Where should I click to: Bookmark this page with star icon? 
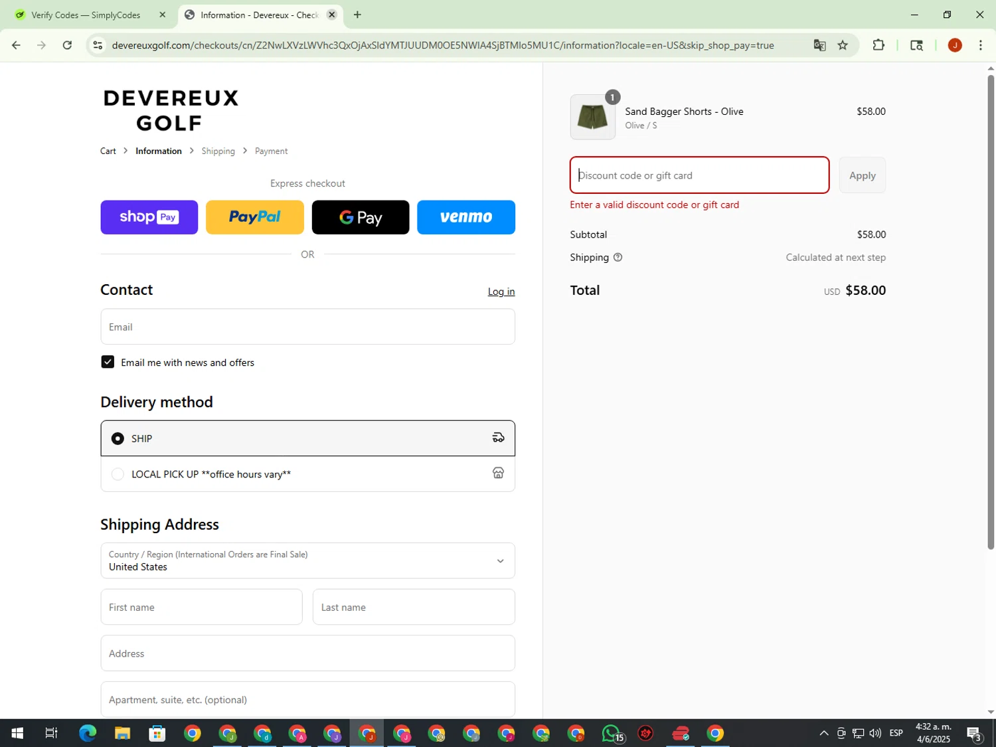(843, 45)
